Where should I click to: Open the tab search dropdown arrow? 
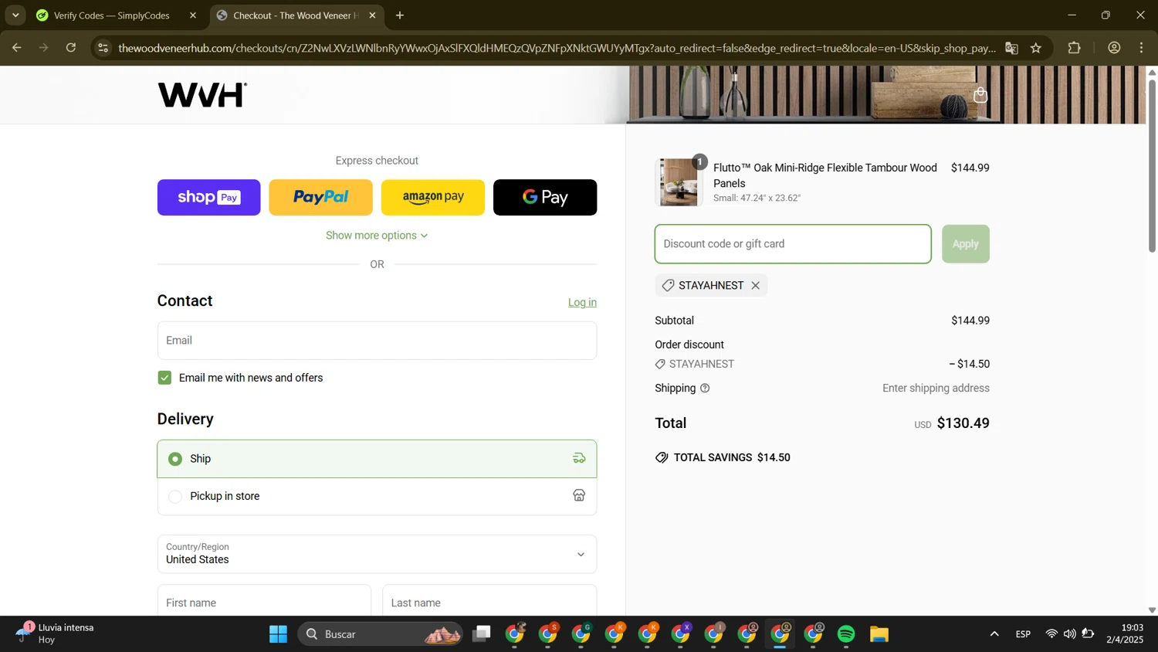tap(15, 15)
